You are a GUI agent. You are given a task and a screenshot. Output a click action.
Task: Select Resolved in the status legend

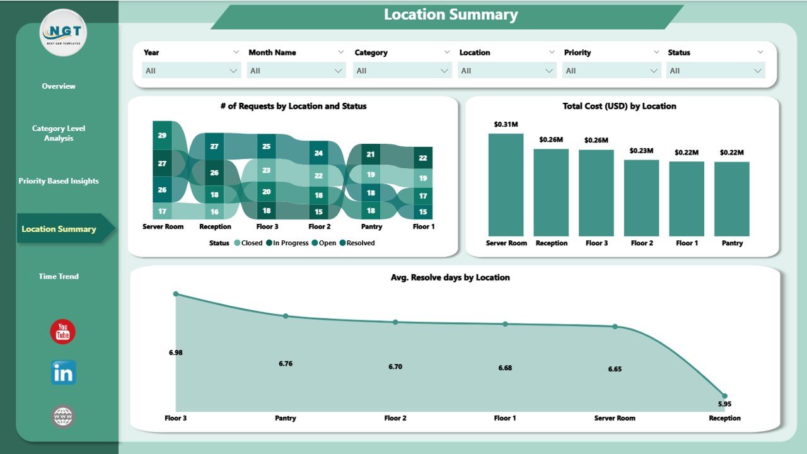tap(356, 243)
